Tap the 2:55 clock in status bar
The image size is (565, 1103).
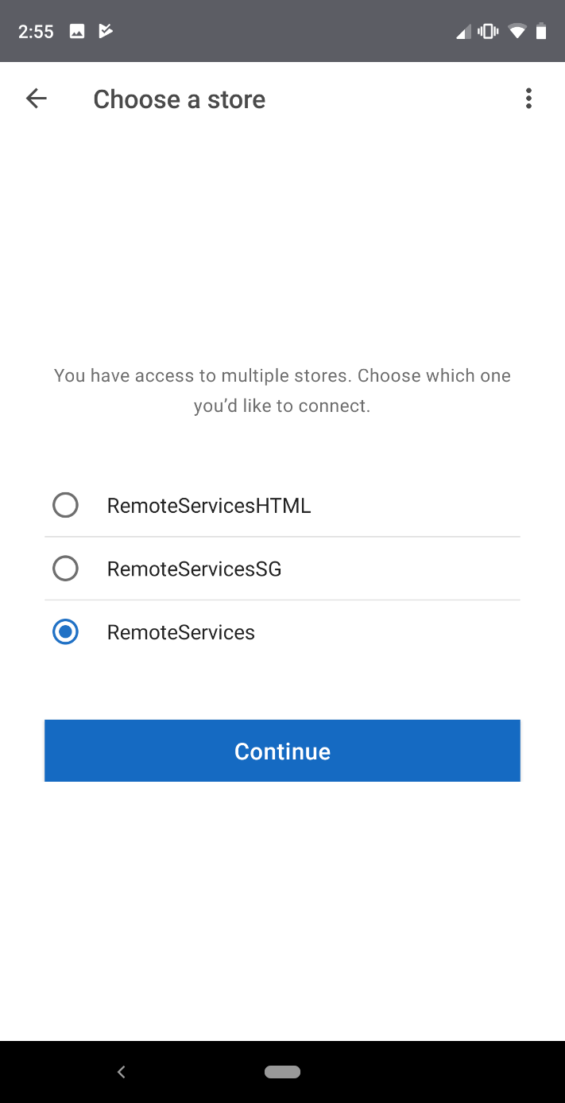pos(36,32)
